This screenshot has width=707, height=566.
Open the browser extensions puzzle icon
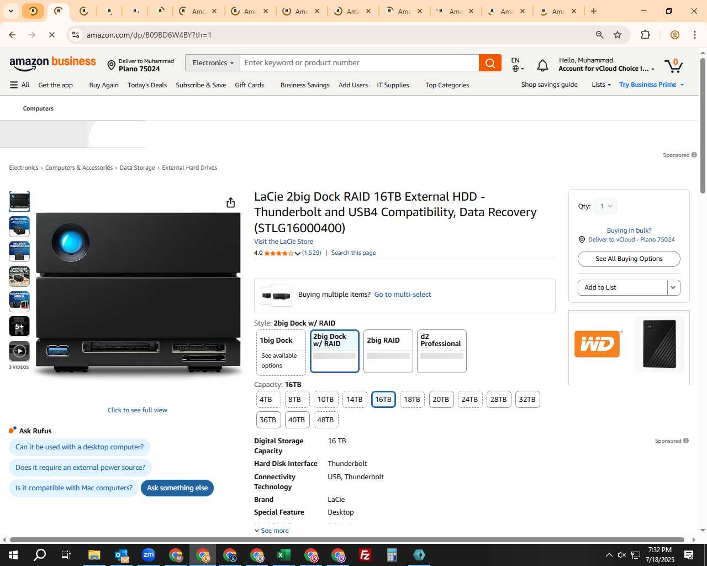(645, 35)
